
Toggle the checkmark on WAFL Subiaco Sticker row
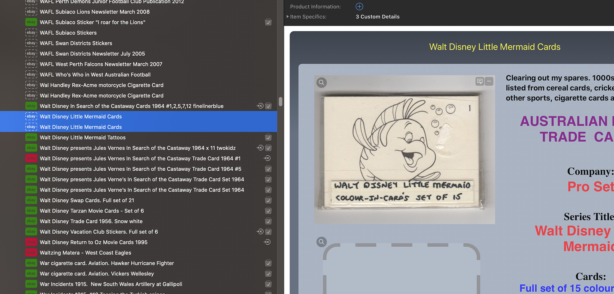(x=268, y=22)
